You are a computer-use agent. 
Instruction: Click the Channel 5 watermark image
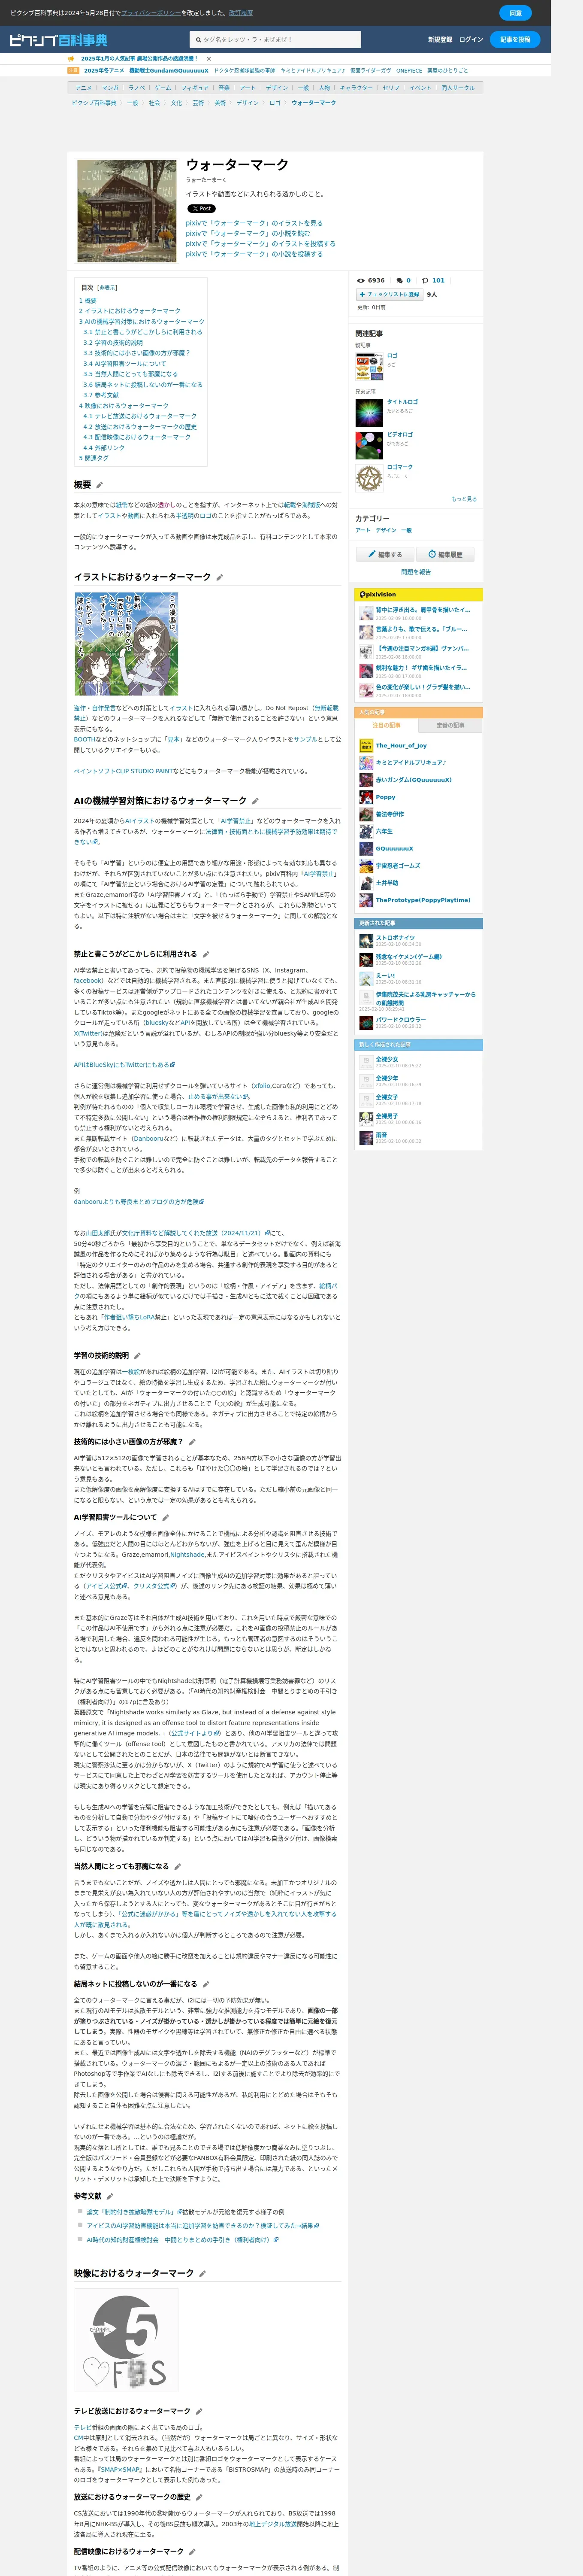[x=126, y=2340]
